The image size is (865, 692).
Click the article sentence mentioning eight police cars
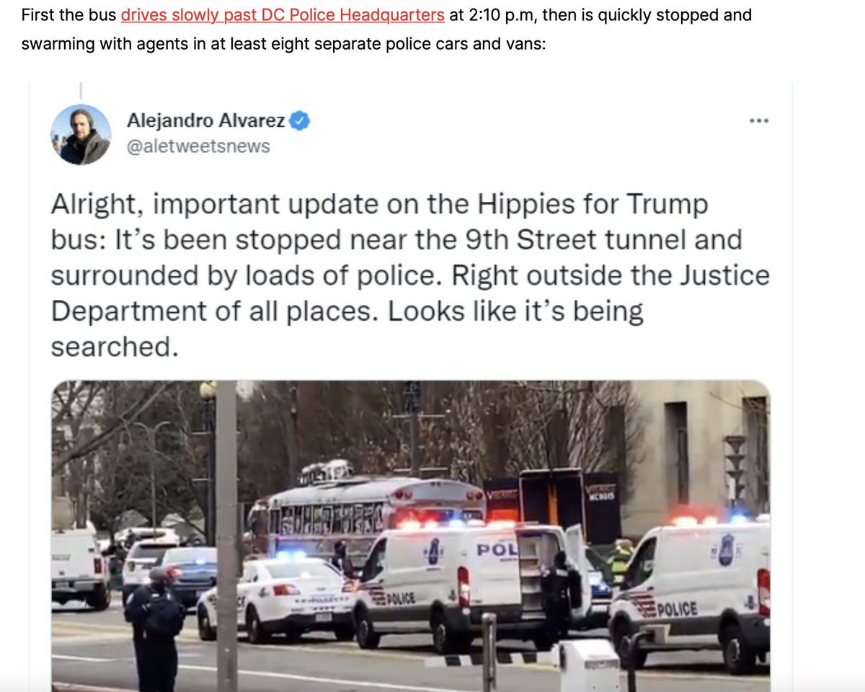[386, 29]
